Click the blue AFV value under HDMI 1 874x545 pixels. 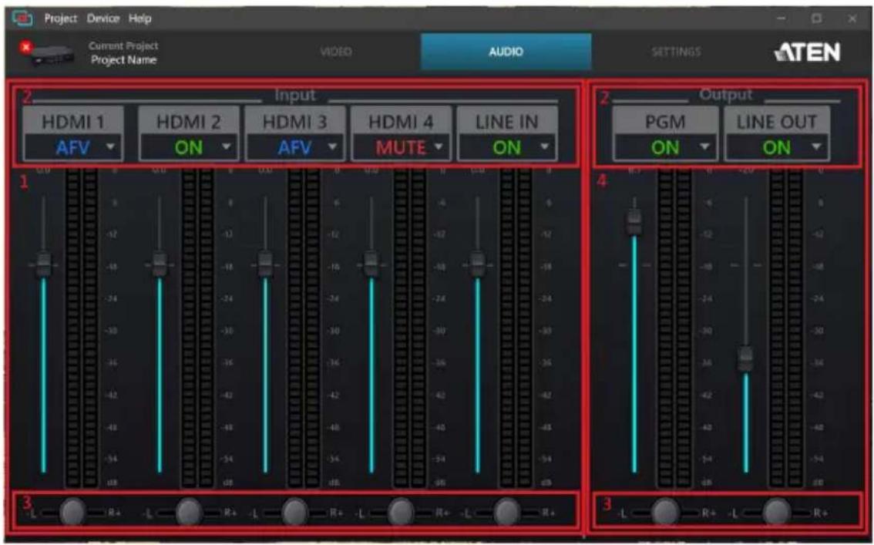73,148
